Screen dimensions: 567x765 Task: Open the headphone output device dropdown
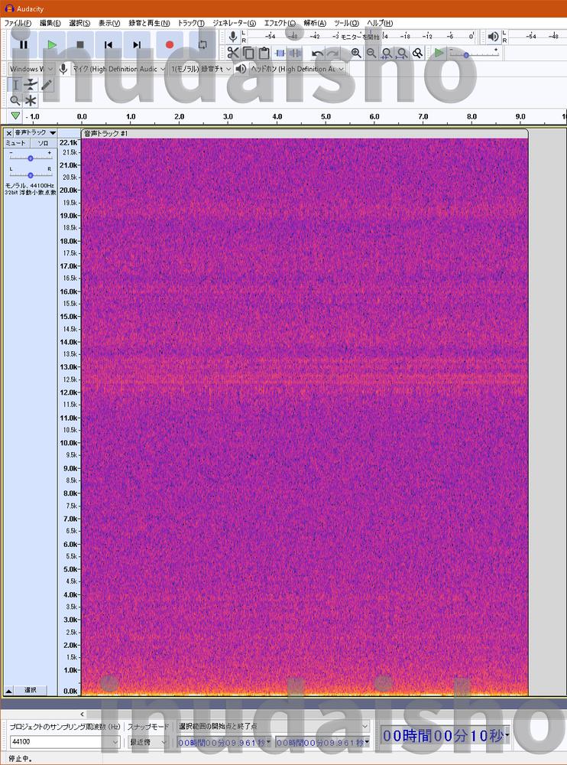[x=297, y=69]
